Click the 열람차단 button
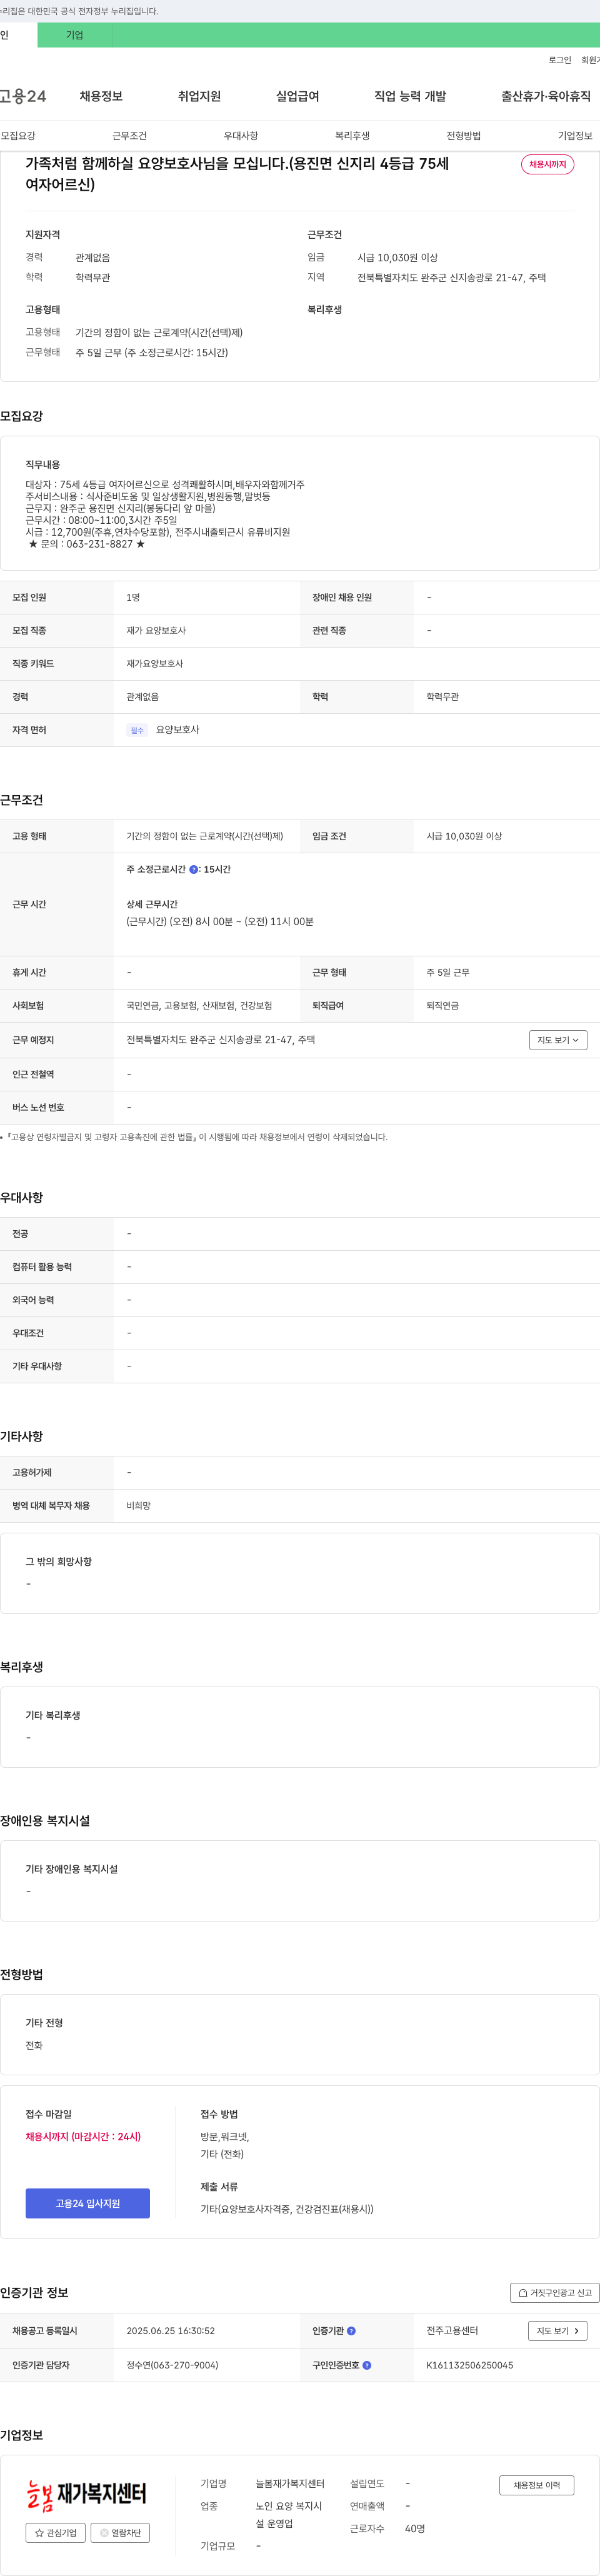 coord(120,2533)
